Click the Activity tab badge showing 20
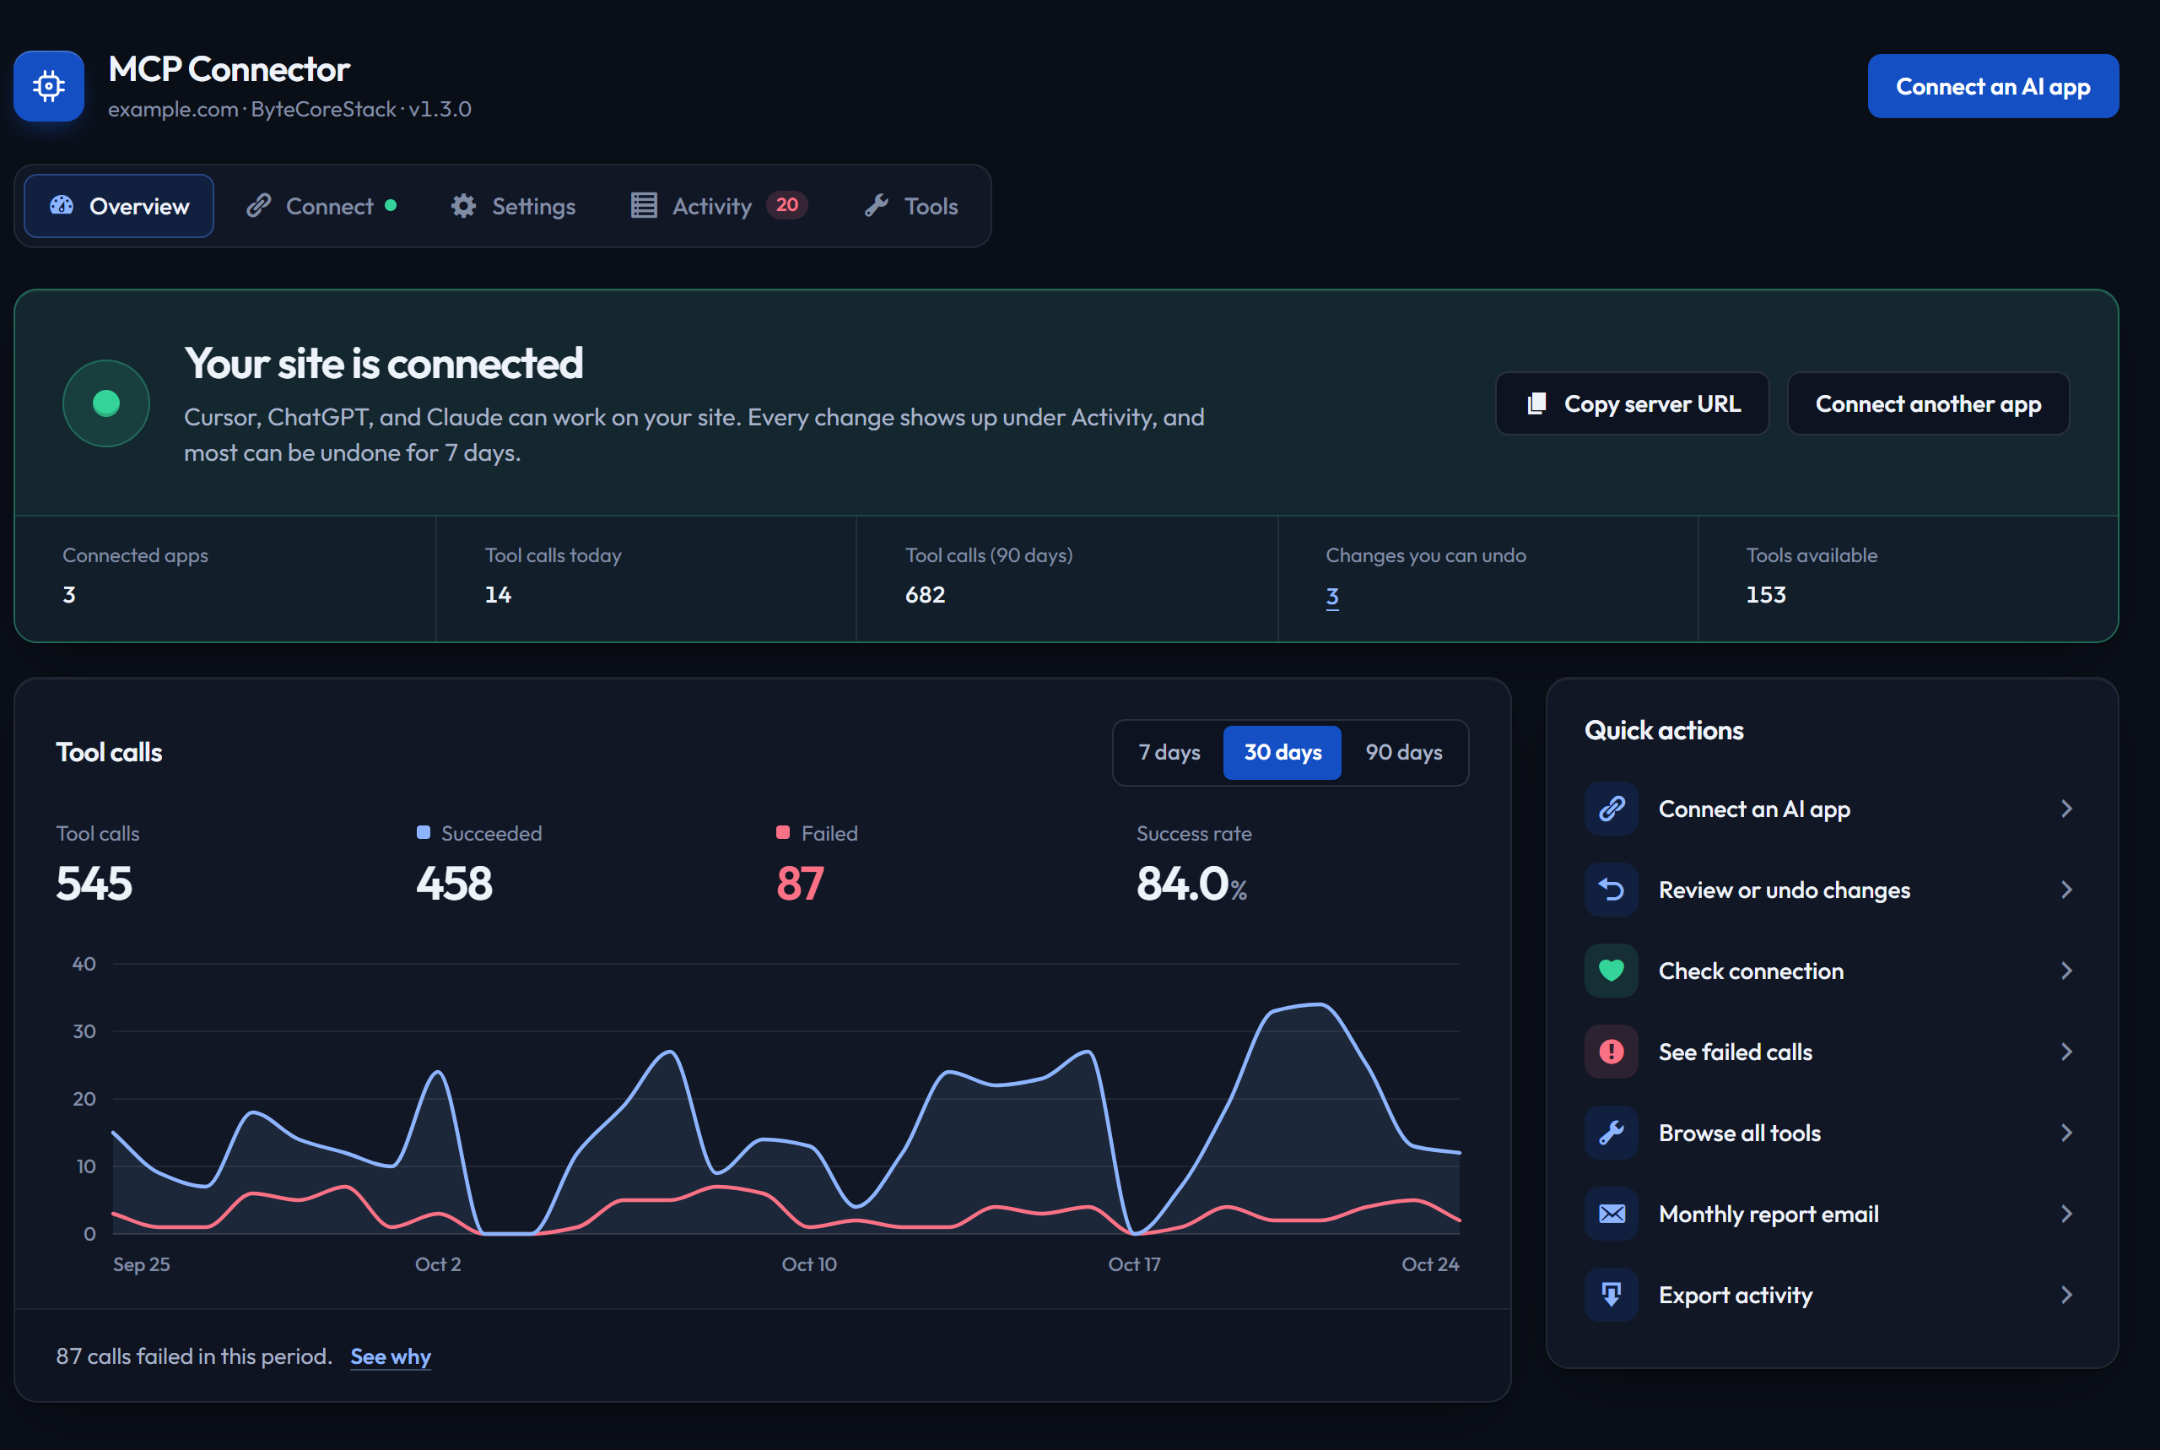 (786, 205)
